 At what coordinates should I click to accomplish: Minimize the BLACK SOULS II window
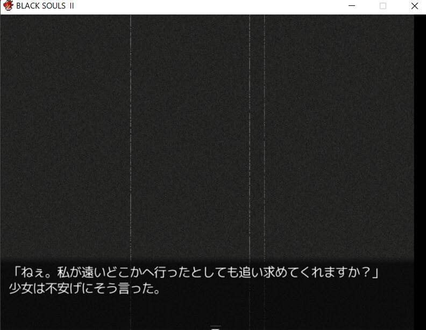pyautogui.click(x=352, y=6)
